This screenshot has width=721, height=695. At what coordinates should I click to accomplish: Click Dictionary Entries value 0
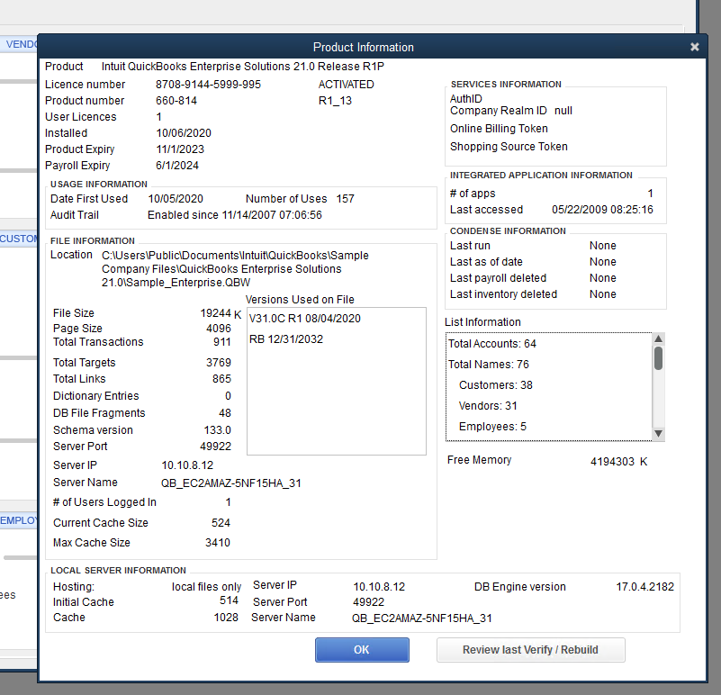point(228,396)
